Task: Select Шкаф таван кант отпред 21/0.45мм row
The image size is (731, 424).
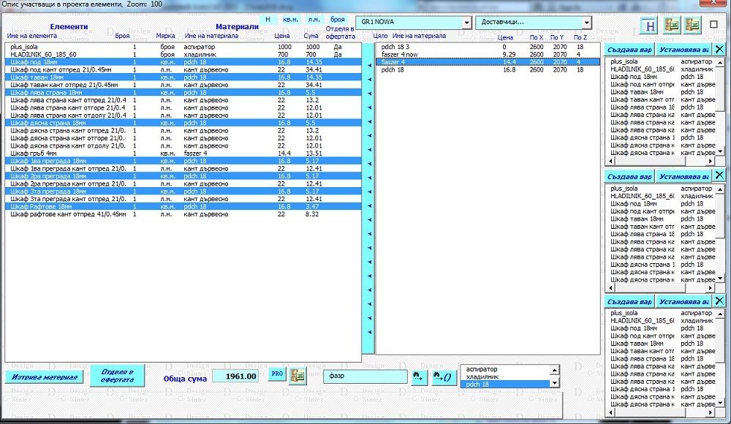Action: coord(183,85)
